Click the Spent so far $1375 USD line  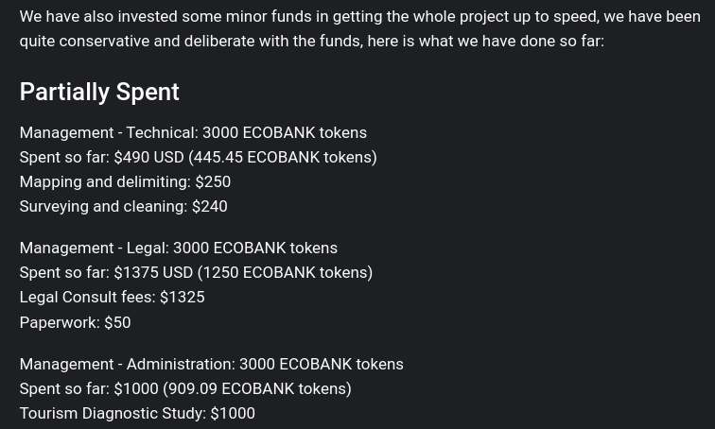196,272
